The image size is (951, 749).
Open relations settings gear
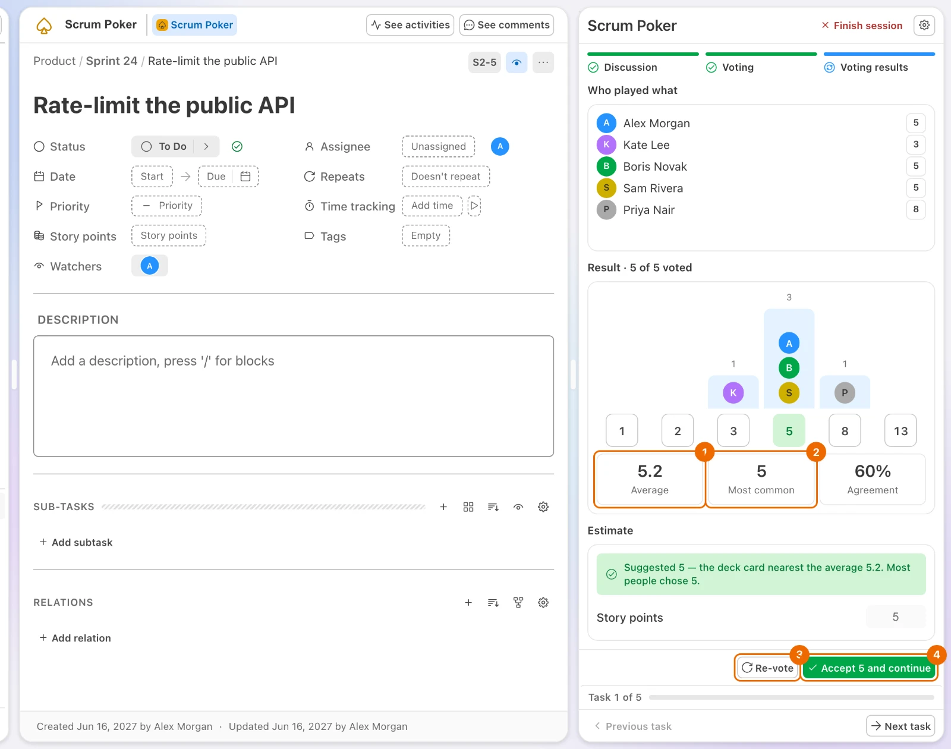pos(543,603)
